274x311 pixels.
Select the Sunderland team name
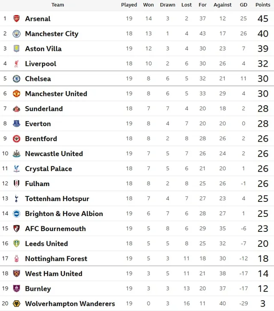click(44, 109)
